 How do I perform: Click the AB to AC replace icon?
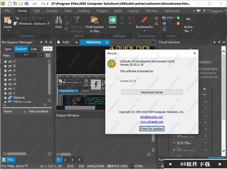pyautogui.click(x=66, y=18)
